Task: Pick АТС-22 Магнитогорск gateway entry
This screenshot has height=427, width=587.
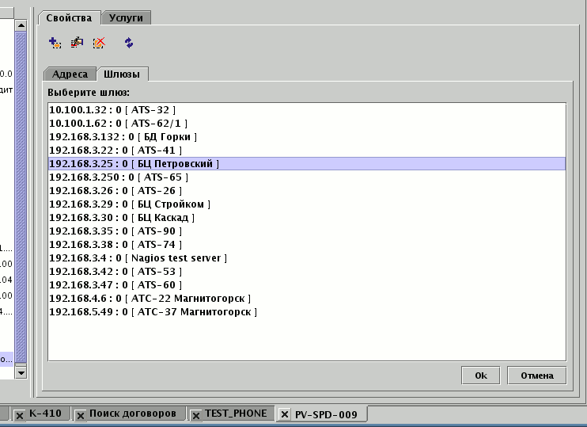Action: pyautogui.click(x=150, y=299)
